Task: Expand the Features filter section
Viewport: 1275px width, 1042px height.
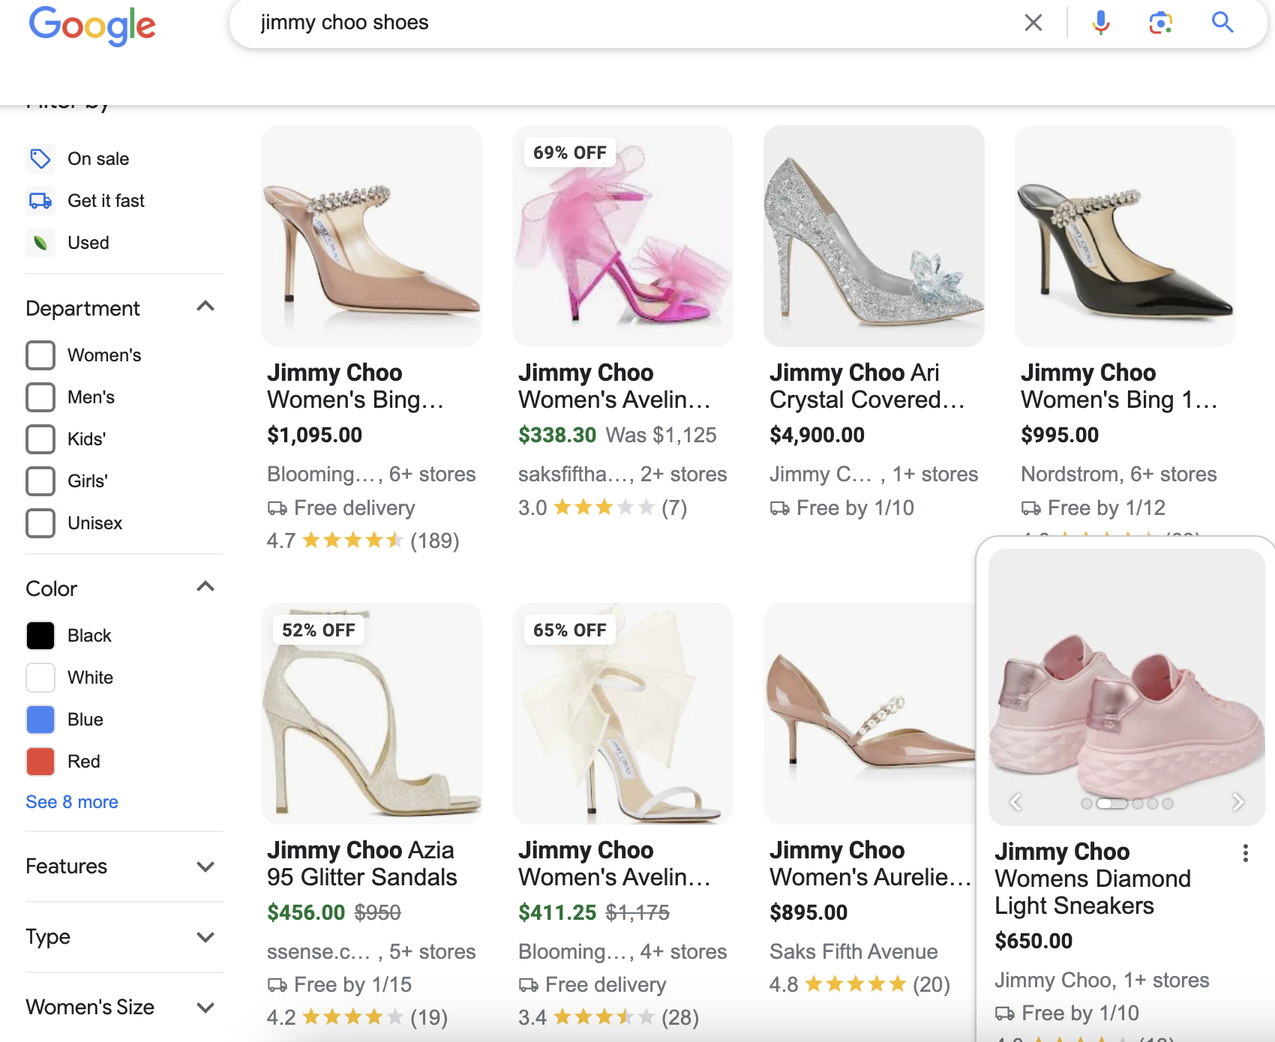Action: pos(205,867)
